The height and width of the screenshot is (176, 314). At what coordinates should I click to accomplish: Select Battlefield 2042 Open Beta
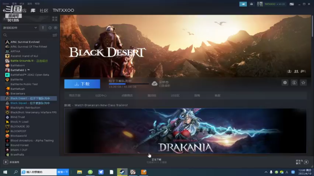point(30,75)
